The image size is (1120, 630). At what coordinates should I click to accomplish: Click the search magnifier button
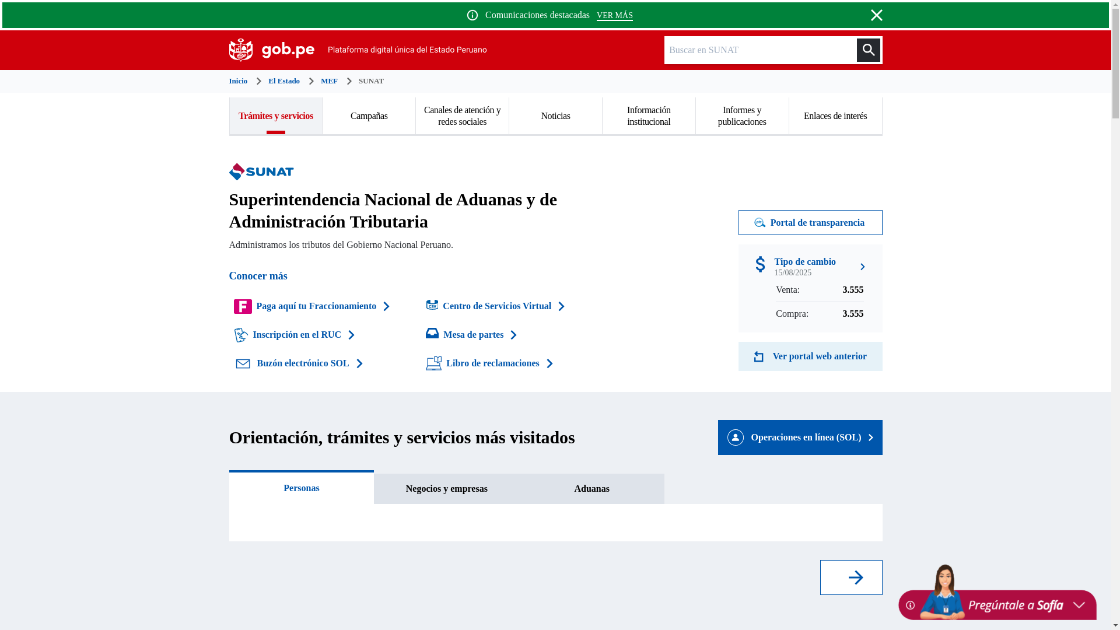pos(868,50)
